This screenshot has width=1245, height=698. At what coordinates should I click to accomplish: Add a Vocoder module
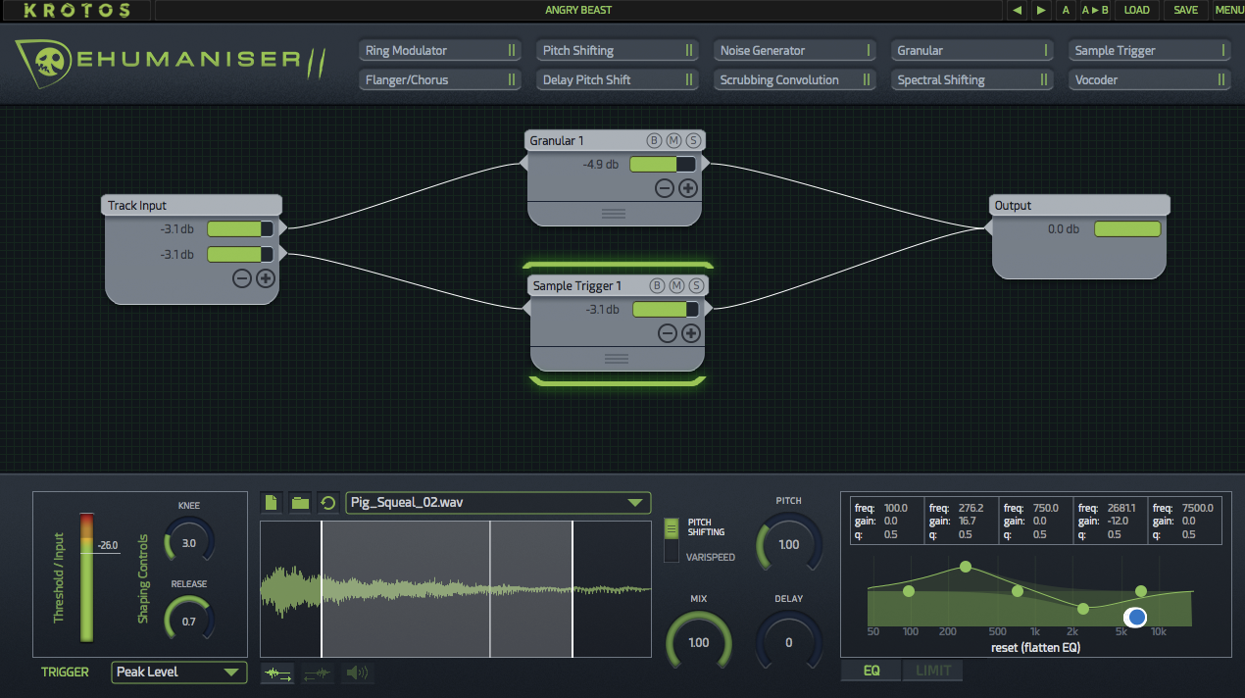click(1149, 79)
